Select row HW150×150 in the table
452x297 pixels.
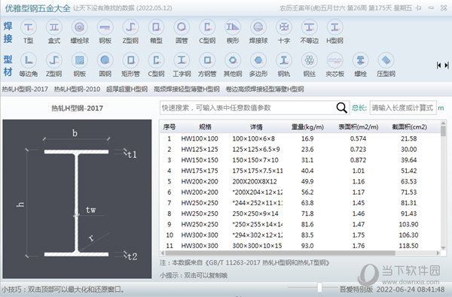[300, 160]
